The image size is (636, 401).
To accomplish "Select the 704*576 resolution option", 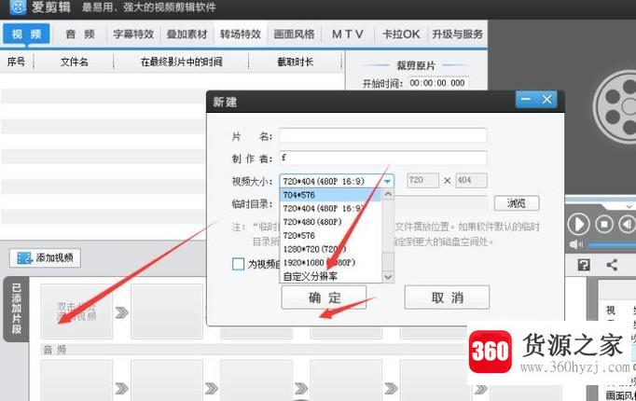I will [x=330, y=195].
